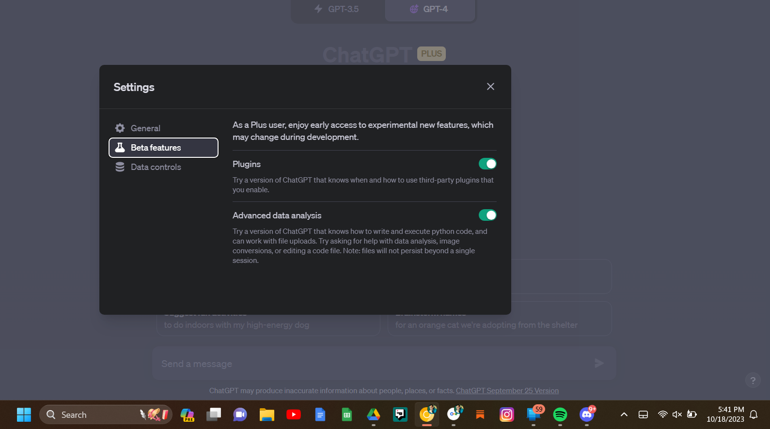Select the Beta features tab

[x=163, y=148]
